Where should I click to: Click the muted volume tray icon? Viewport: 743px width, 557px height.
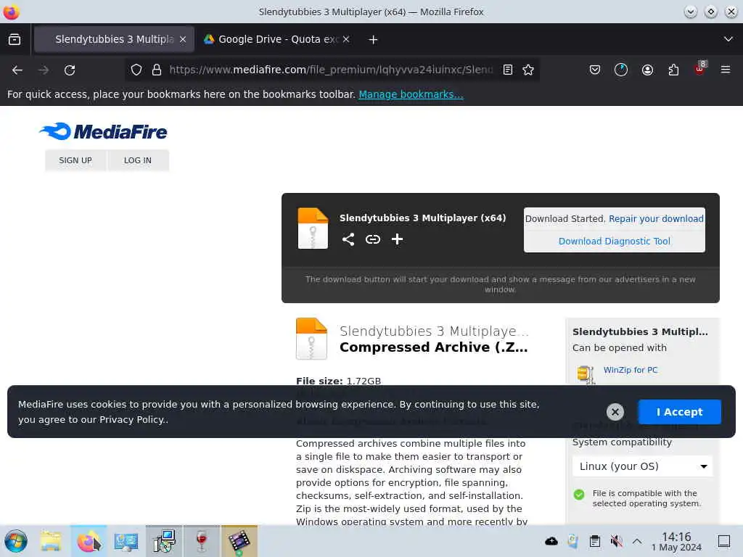[616, 541]
